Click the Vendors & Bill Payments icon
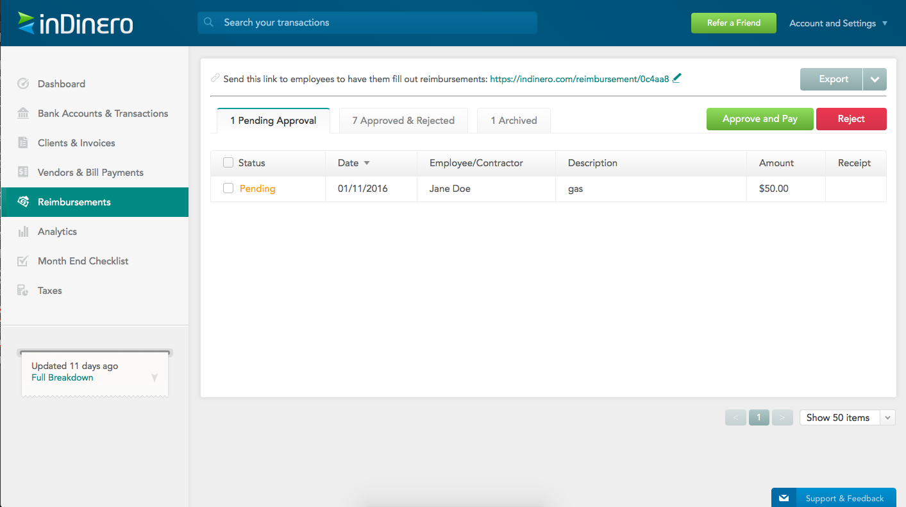 tap(23, 173)
